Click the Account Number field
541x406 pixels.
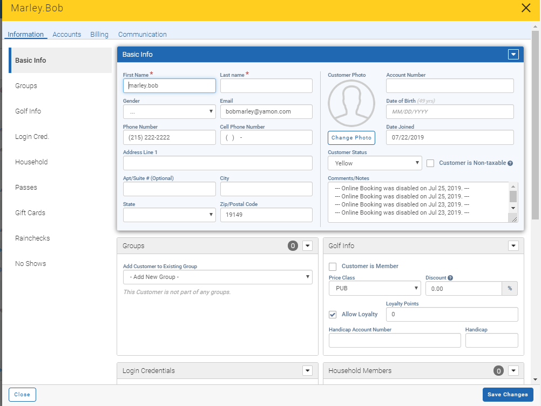tap(450, 86)
